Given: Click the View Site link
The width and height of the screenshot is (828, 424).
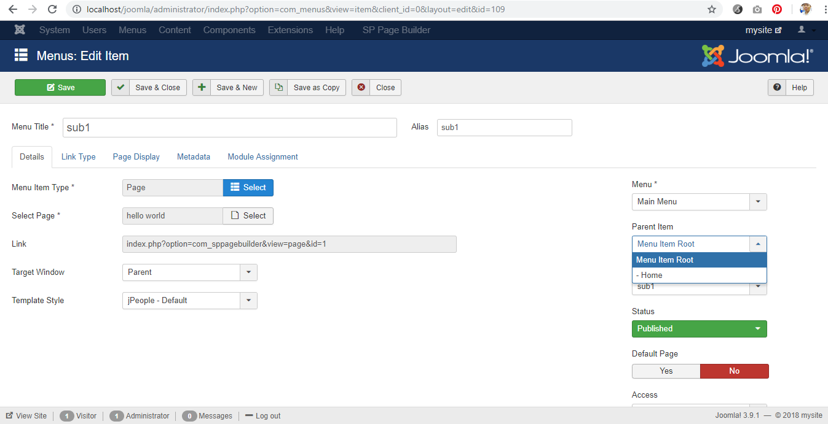Looking at the screenshot, I should click(26, 415).
